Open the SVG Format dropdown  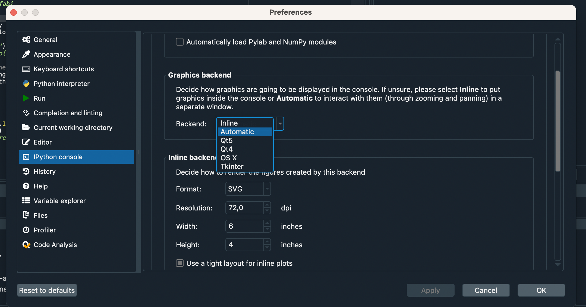pyautogui.click(x=267, y=189)
